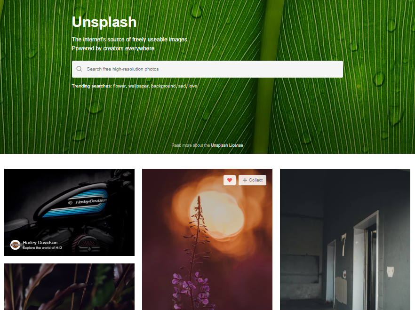Open the Harley-Davidson motorcycle tank photo

[69, 213]
